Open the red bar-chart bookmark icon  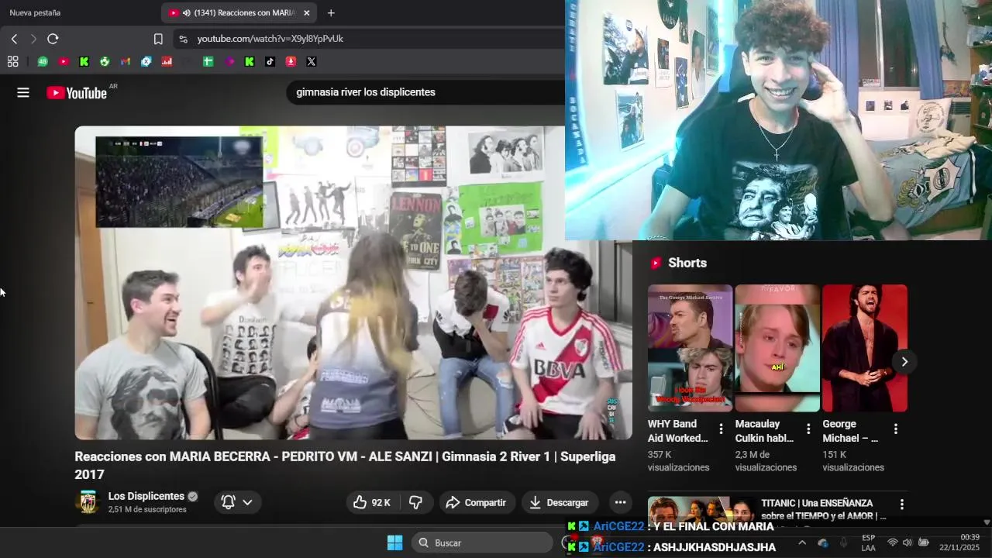(x=167, y=61)
